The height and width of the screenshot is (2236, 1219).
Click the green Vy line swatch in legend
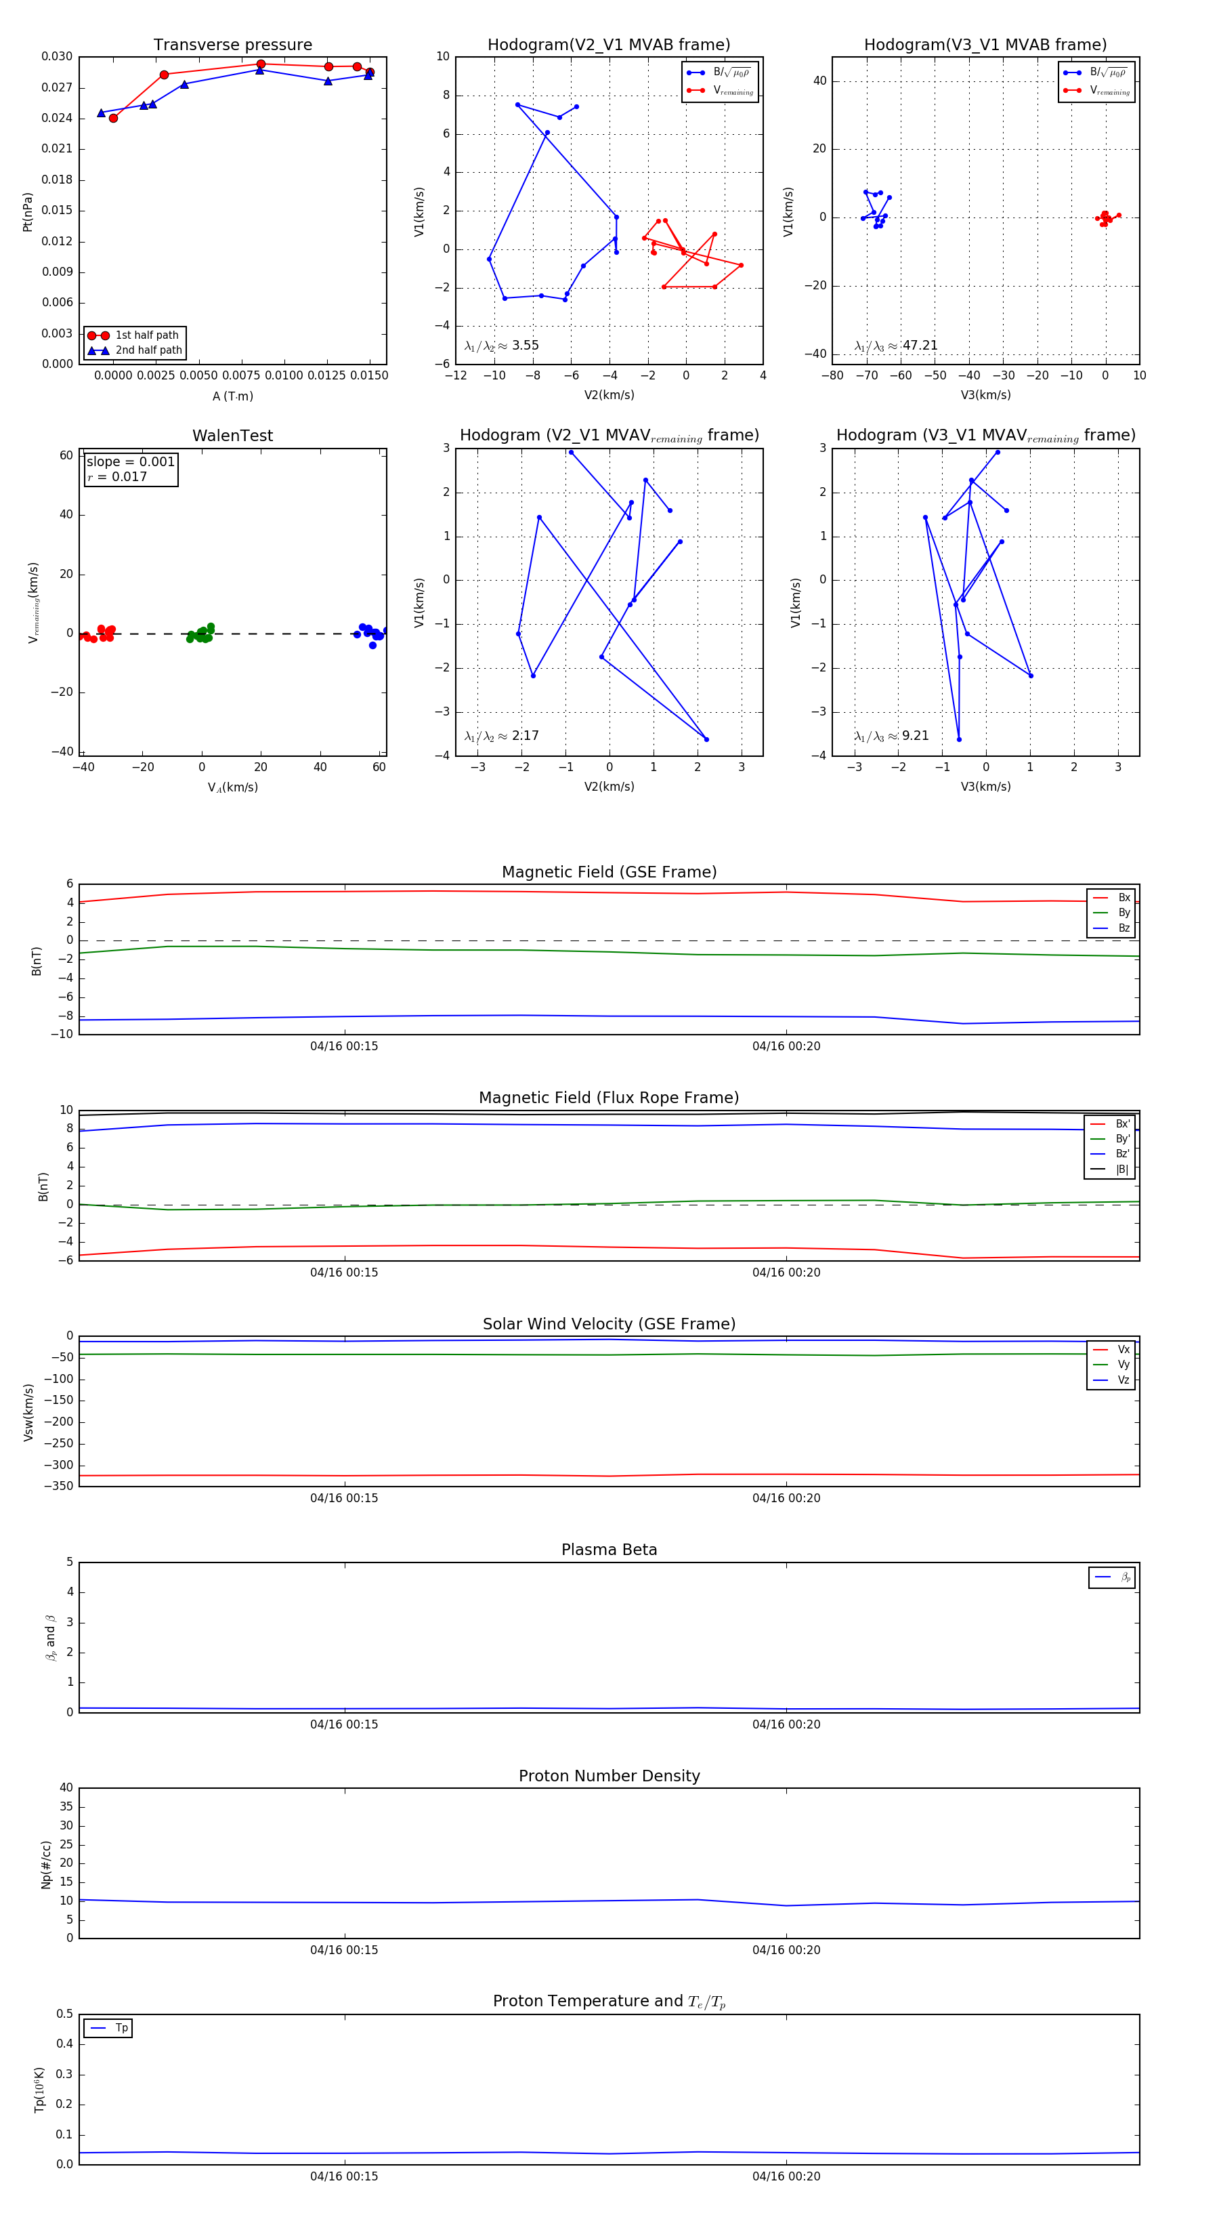(1100, 1365)
